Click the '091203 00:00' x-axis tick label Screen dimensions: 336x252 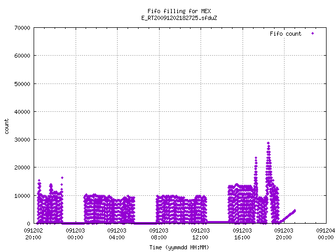point(75,234)
